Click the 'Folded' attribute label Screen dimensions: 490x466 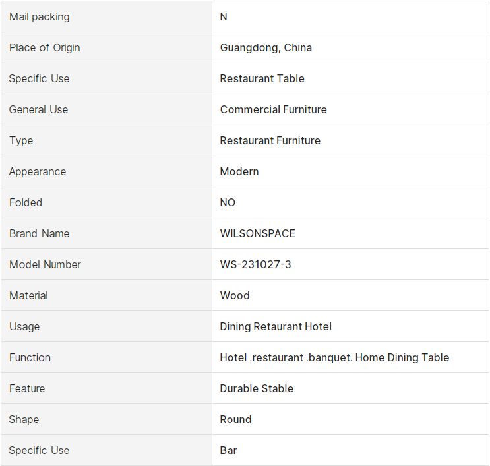[26, 202]
